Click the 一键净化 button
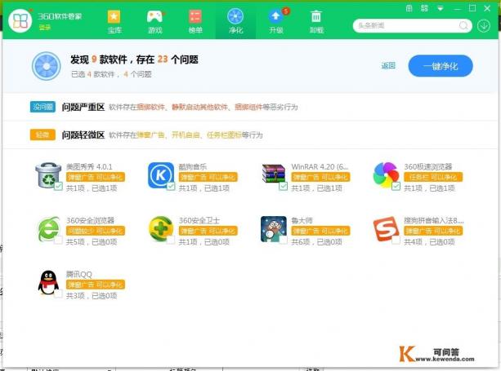The image size is (501, 371). pos(441,66)
